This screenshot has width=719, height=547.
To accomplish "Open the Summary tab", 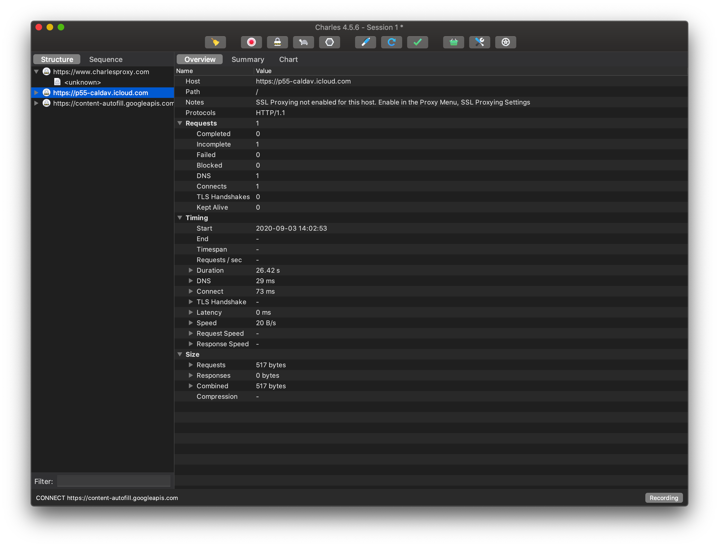I will tap(248, 59).
